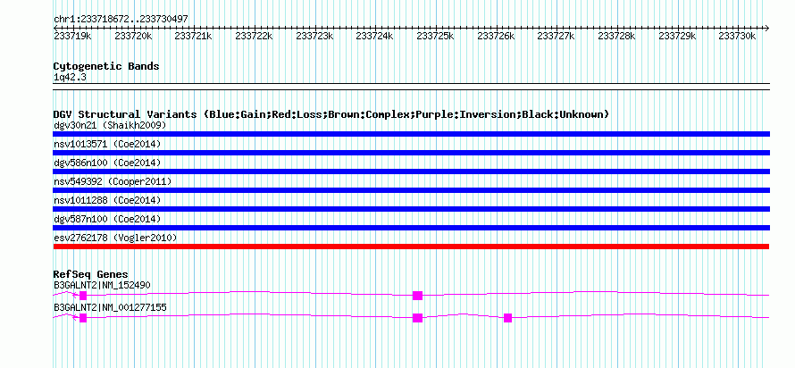Select middle exon of NM_001277155 near 233725k
The width and height of the screenshot is (795, 368).
417,318
